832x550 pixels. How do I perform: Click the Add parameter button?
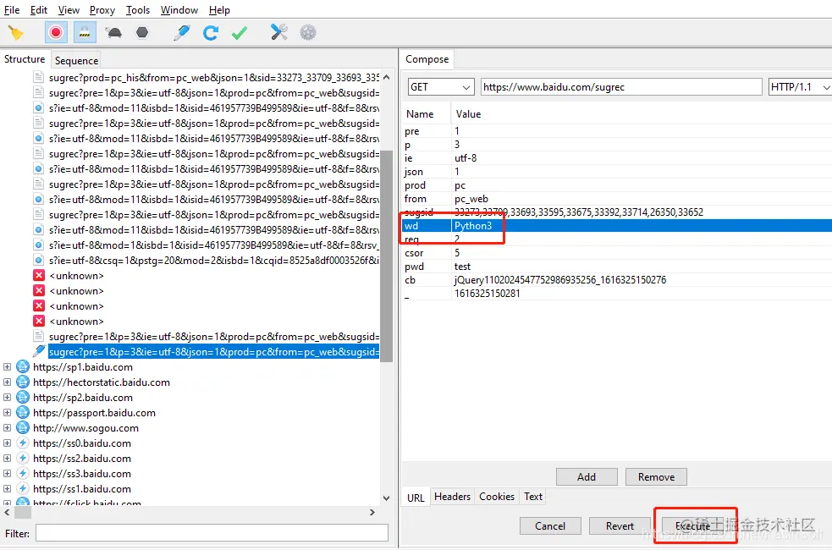(587, 477)
